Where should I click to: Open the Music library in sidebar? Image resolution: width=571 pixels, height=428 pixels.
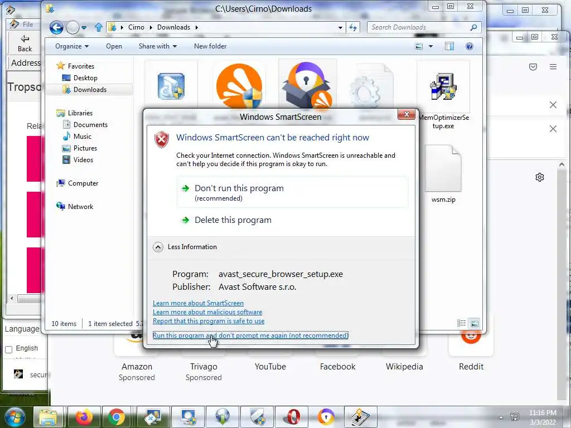83,137
